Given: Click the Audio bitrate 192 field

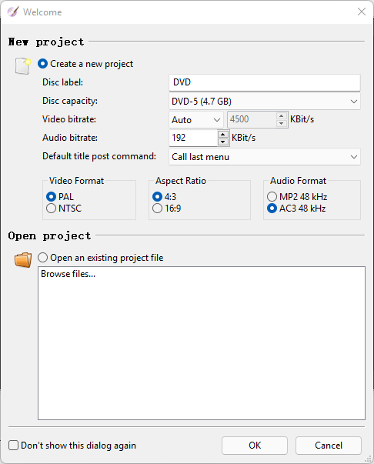Looking at the screenshot, I should 193,138.
